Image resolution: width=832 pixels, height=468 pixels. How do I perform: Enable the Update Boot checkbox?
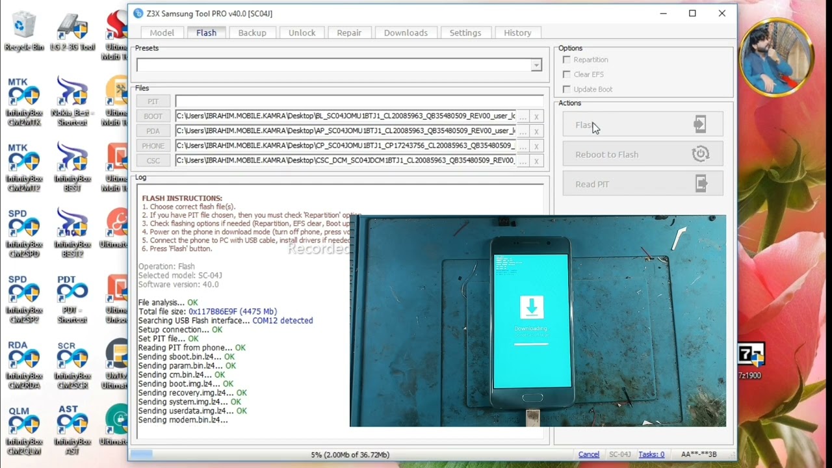point(567,89)
